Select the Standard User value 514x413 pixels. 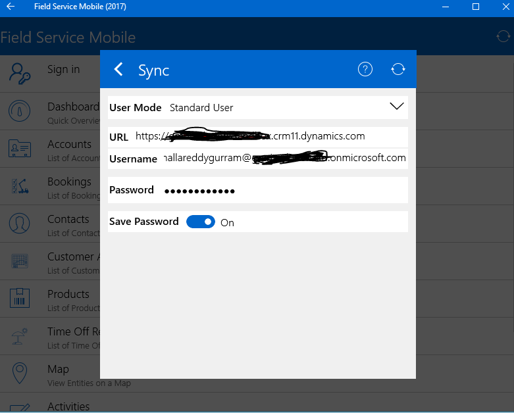tap(201, 108)
